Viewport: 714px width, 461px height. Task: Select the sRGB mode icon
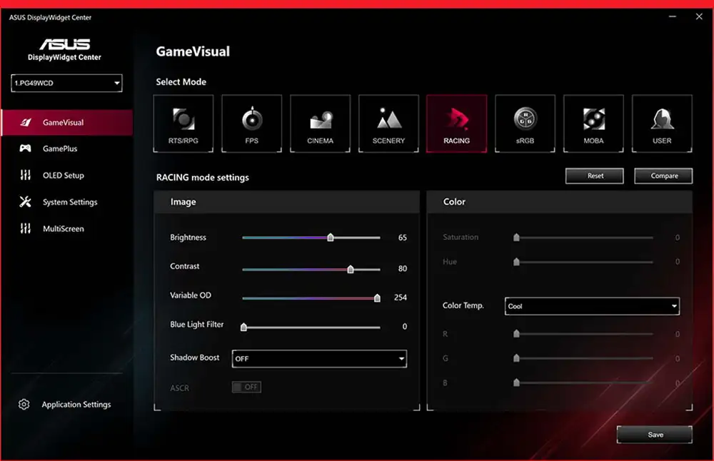click(x=525, y=123)
